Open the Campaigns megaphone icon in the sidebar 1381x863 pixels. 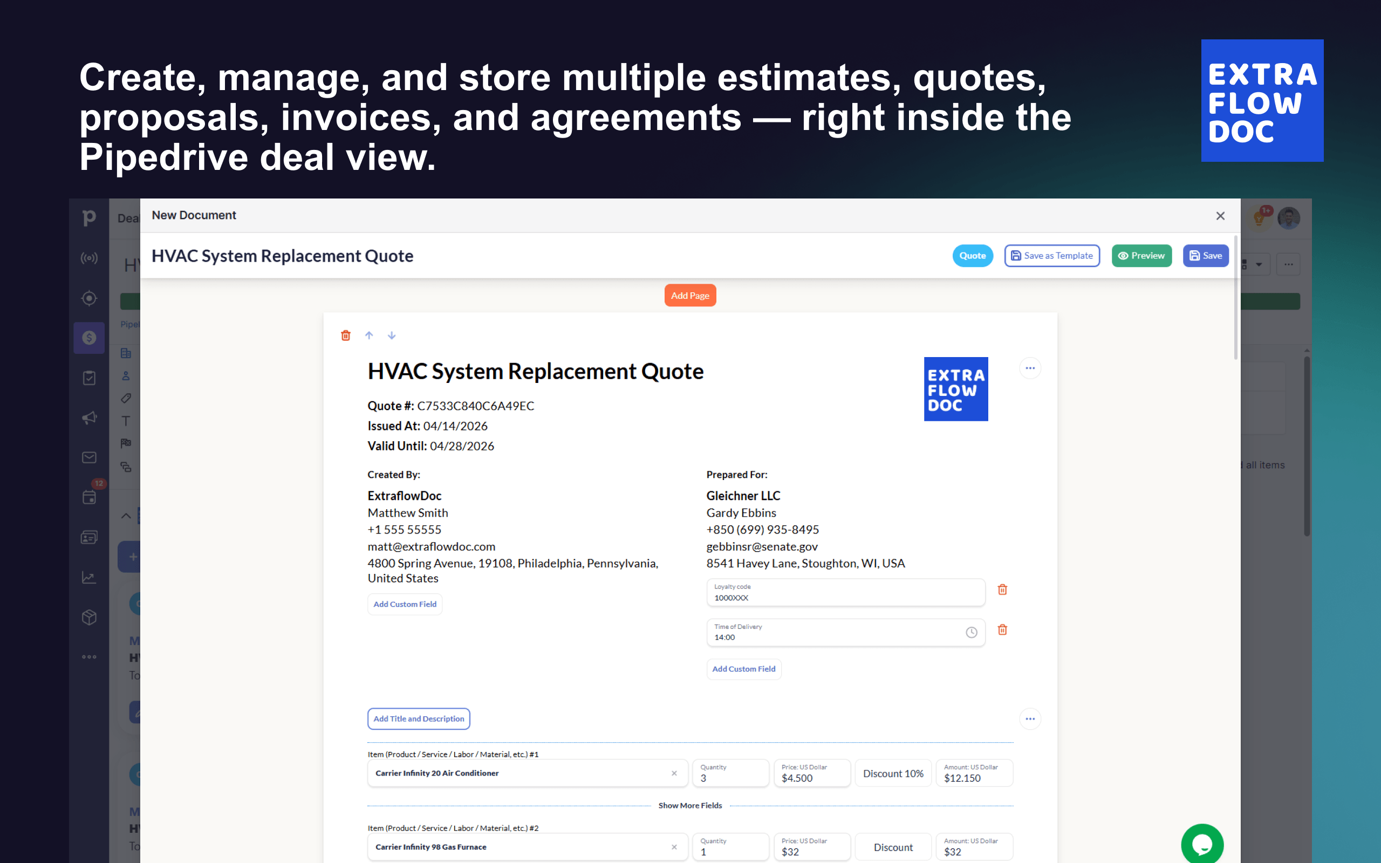coord(89,418)
